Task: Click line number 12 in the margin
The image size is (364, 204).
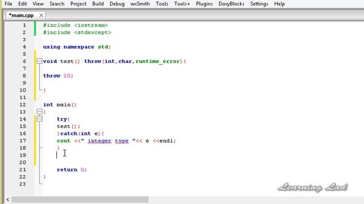Action: (23, 104)
